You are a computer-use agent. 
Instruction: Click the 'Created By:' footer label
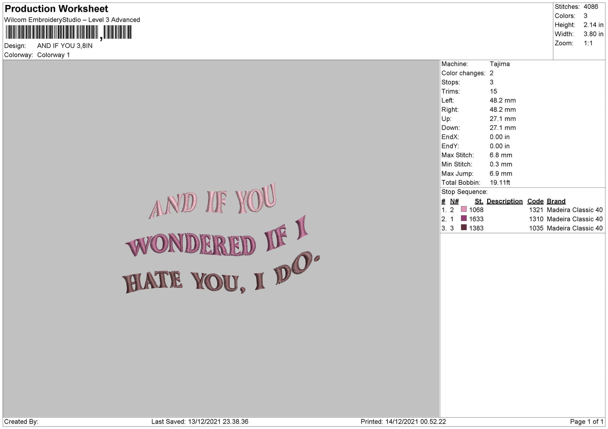tap(21, 421)
